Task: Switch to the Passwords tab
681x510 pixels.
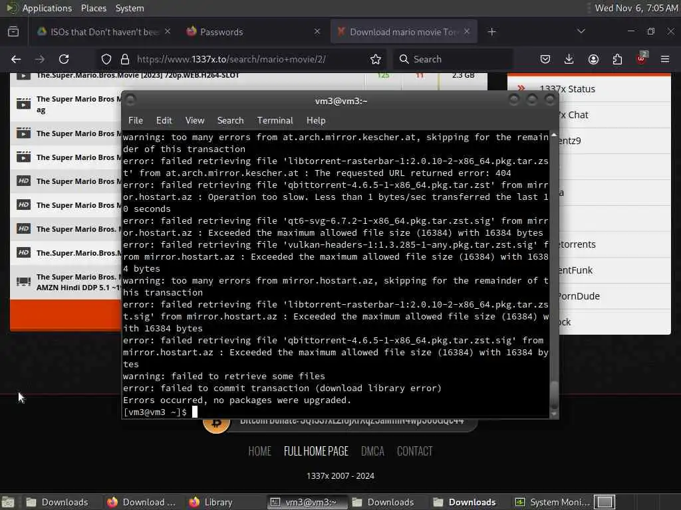Action: point(252,32)
